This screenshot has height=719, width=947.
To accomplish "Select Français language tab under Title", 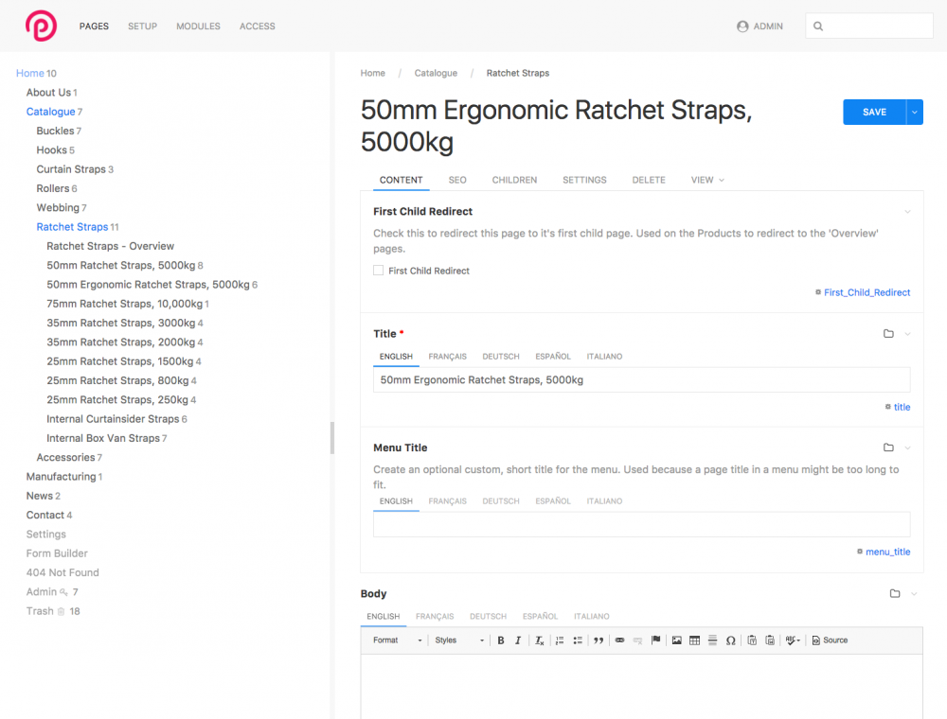I will [447, 357].
